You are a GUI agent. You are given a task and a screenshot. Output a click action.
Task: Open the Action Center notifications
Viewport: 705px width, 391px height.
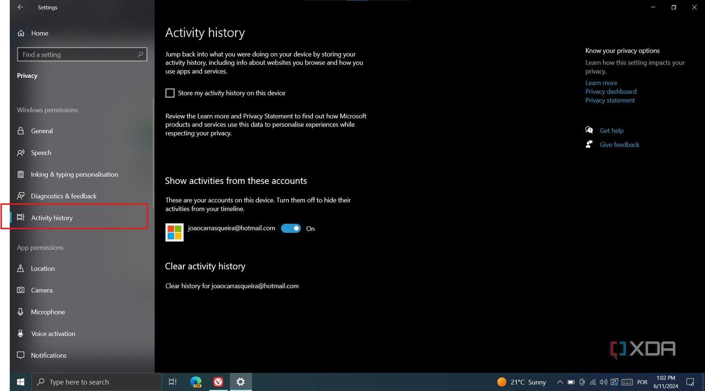pyautogui.click(x=690, y=382)
